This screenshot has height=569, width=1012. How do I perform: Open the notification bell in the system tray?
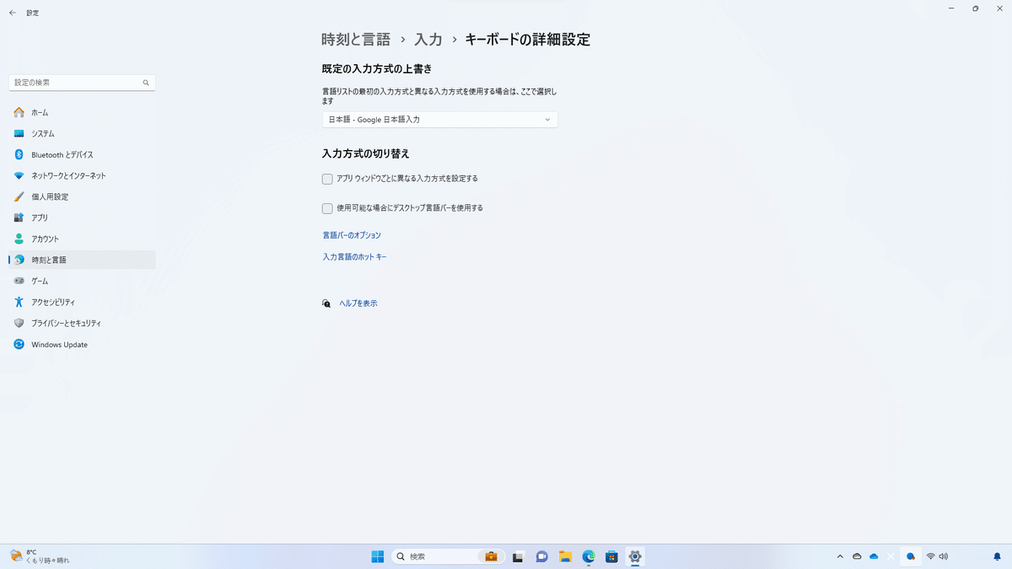coord(997,556)
